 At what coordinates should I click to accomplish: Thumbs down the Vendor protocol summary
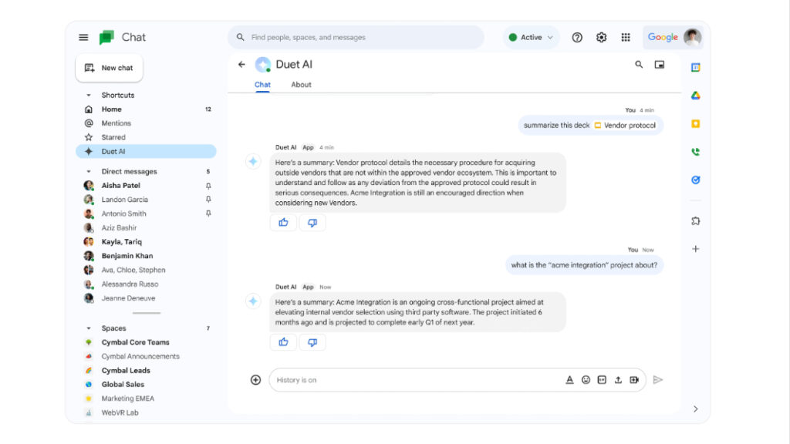312,223
